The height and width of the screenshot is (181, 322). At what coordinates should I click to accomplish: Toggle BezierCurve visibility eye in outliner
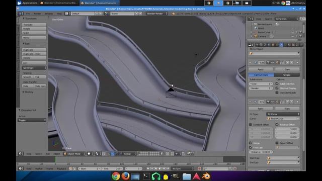pyautogui.click(x=292, y=32)
